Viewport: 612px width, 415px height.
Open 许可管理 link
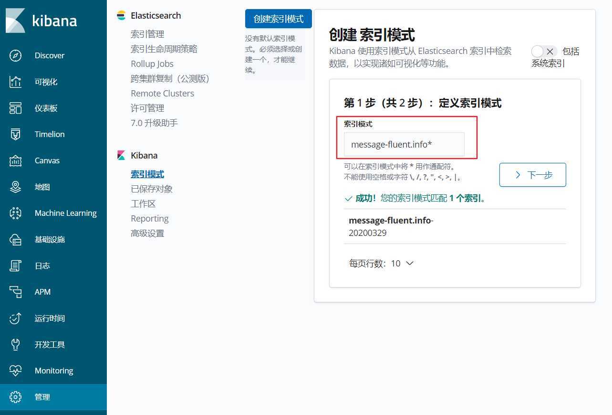click(x=147, y=108)
